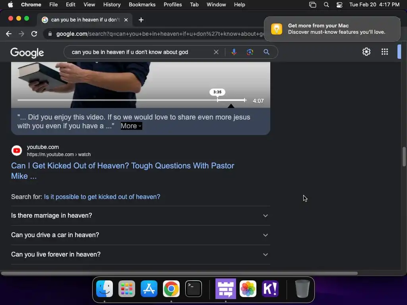The height and width of the screenshot is (305, 407).
Task: Go forward to next page
Action: pyautogui.click(x=21, y=34)
